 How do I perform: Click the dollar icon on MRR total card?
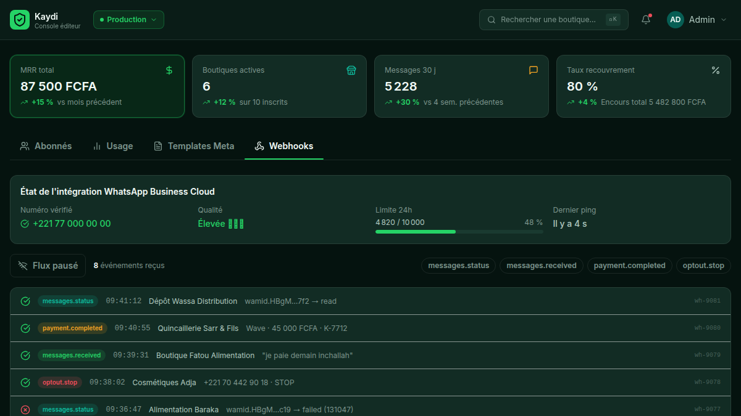169,70
